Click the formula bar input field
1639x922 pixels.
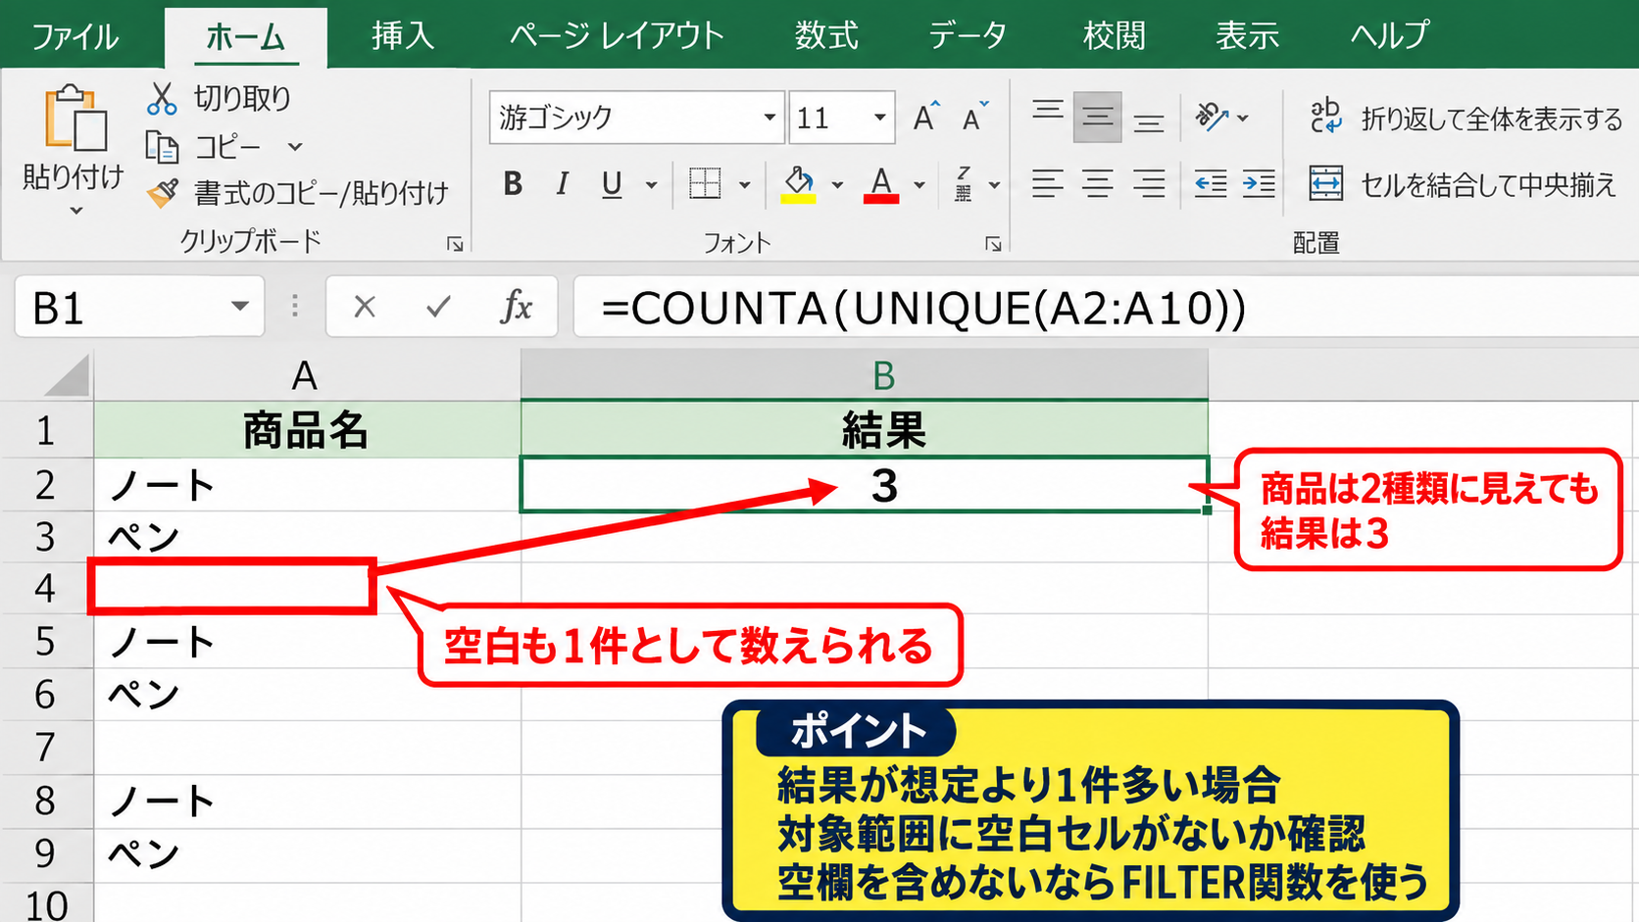1106,308
